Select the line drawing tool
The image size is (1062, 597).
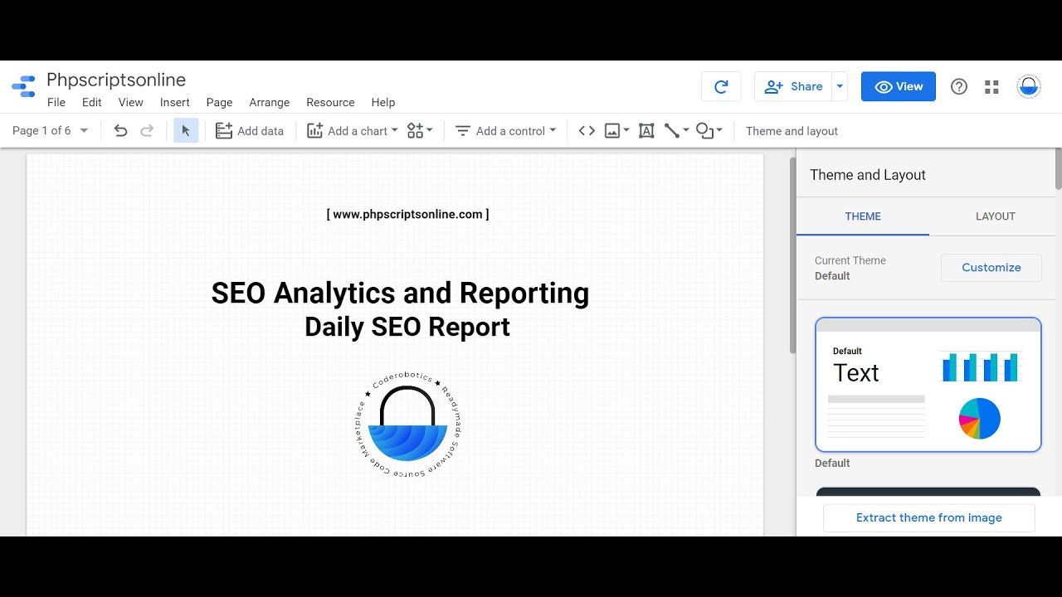click(x=676, y=130)
